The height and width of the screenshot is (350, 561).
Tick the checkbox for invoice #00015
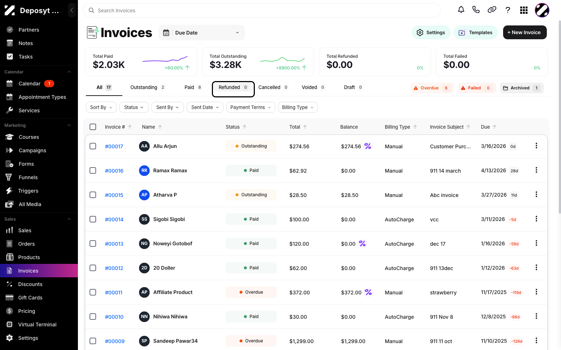click(x=93, y=195)
